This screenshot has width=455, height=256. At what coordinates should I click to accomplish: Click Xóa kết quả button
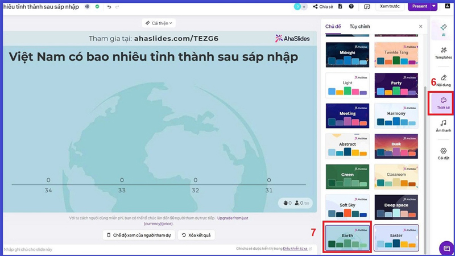(x=196, y=235)
